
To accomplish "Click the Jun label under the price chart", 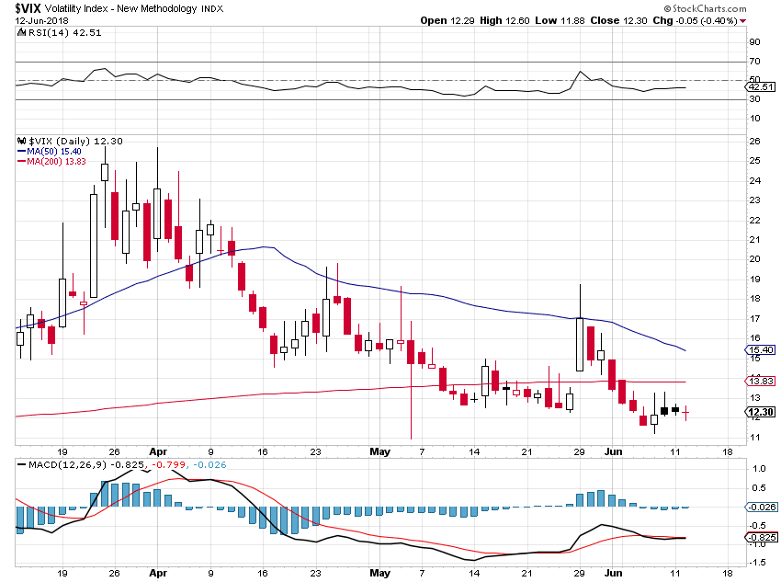I will (613, 452).
